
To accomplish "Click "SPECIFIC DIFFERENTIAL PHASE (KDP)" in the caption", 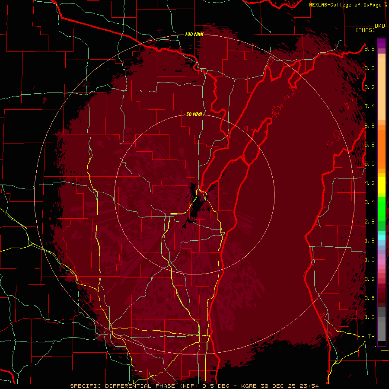I will pos(134,386).
